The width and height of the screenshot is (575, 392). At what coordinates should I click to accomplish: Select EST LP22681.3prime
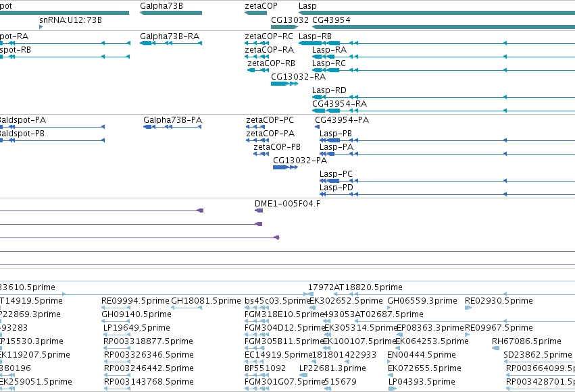pos(332,368)
